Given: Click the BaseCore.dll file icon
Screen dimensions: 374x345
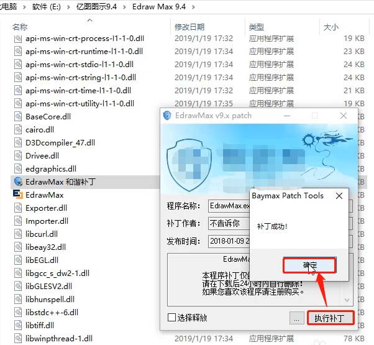Looking at the screenshot, I should [18, 116].
